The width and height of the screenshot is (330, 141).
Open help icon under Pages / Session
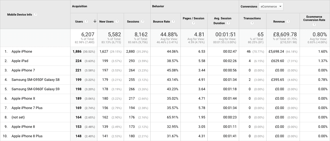click(x=193, y=23)
